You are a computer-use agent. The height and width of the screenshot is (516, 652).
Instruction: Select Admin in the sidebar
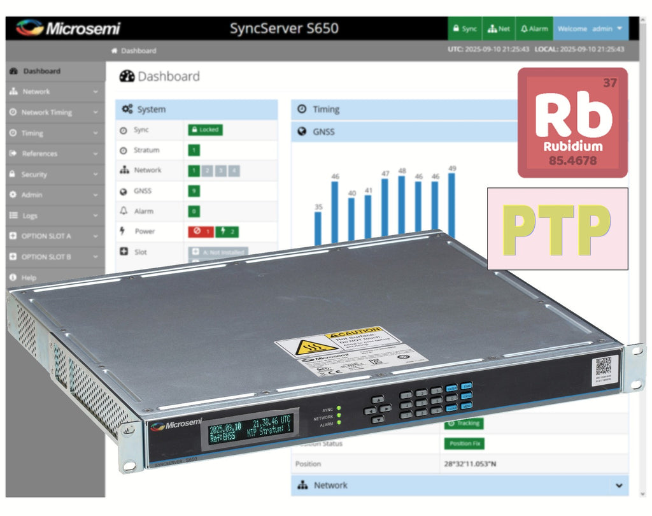pyautogui.click(x=55, y=195)
